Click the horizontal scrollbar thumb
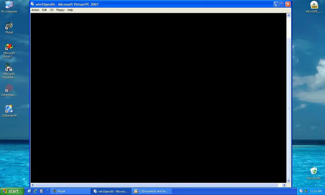Viewport: 325px width, 195px height. pyautogui.click(x=156, y=185)
